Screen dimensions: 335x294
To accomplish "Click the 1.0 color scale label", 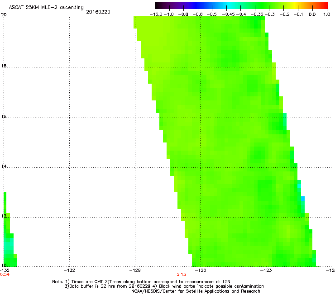I will pos(327,14).
